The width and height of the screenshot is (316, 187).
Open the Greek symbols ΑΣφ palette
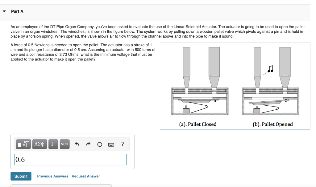(39, 144)
